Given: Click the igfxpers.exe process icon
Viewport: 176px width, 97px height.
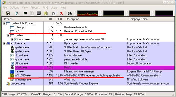Looking at the screenshot, I should pyautogui.click(x=12, y=59).
